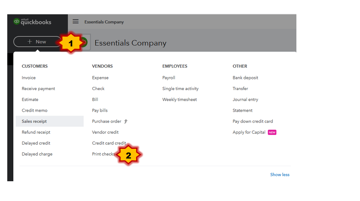Open Credit card credit
The image size is (360, 201).
coord(109,143)
